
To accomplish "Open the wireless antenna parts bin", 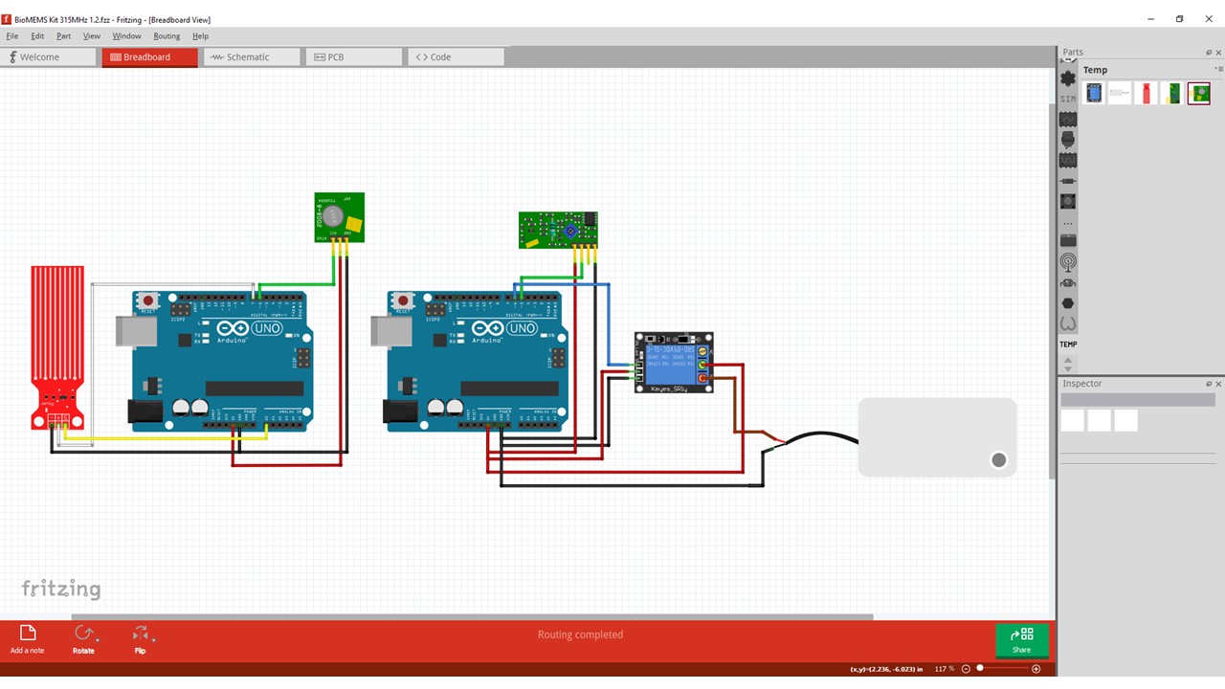I will point(1068,261).
